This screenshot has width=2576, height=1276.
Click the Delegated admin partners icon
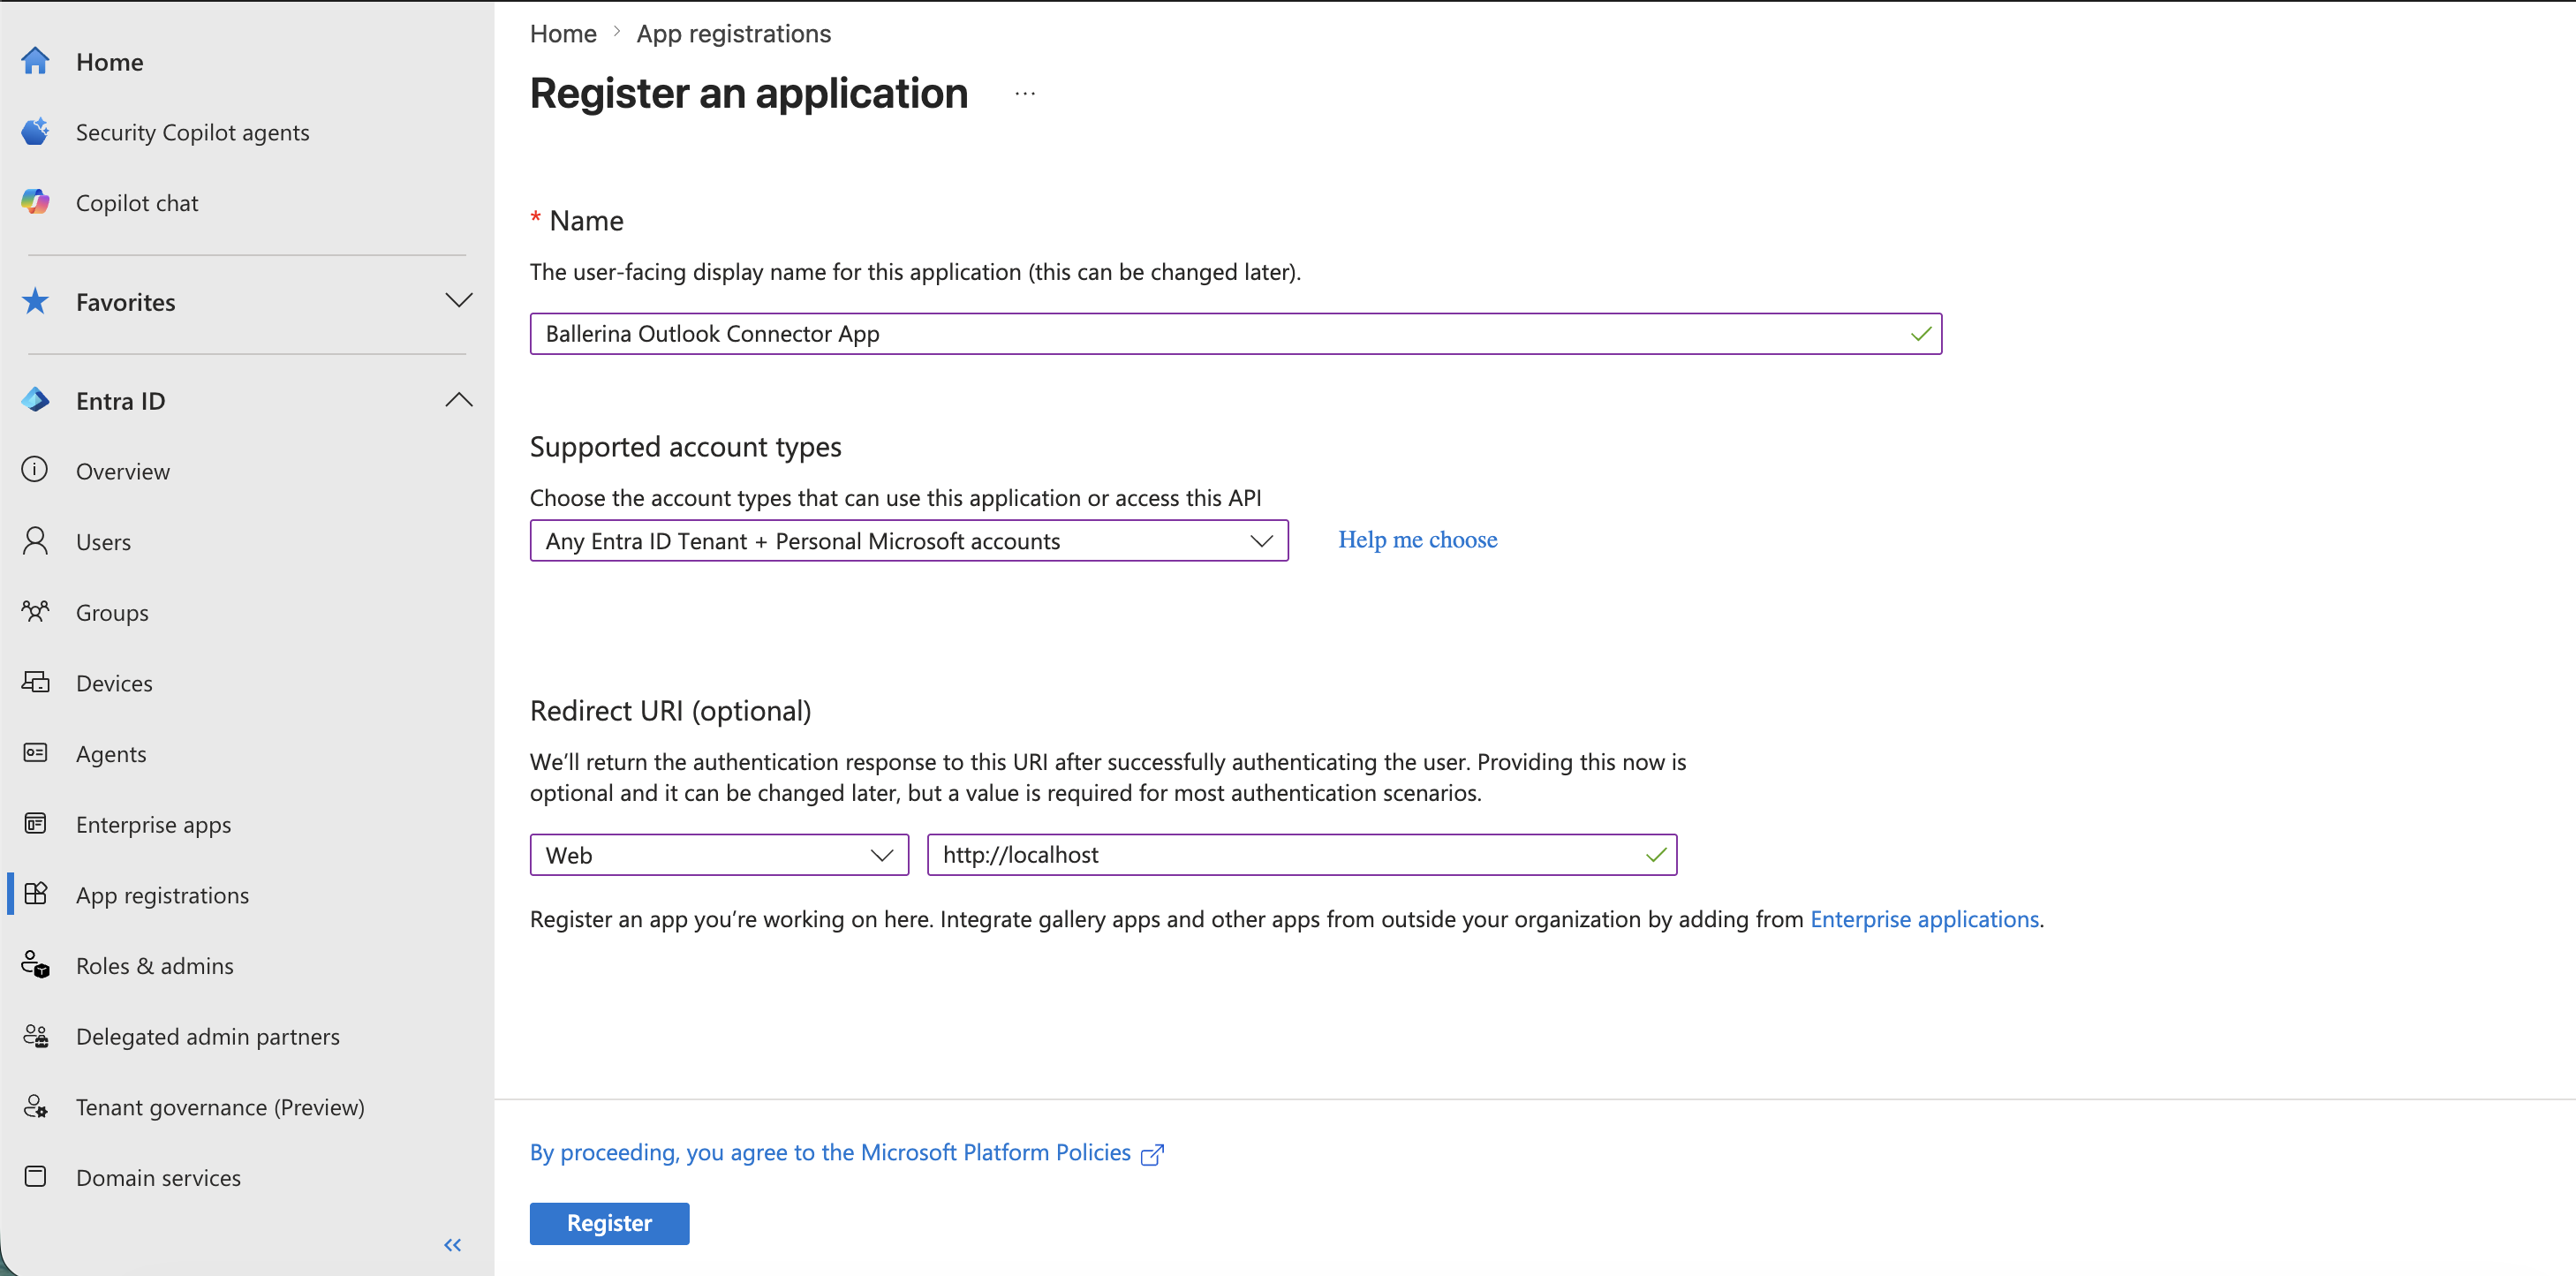coord(36,1035)
